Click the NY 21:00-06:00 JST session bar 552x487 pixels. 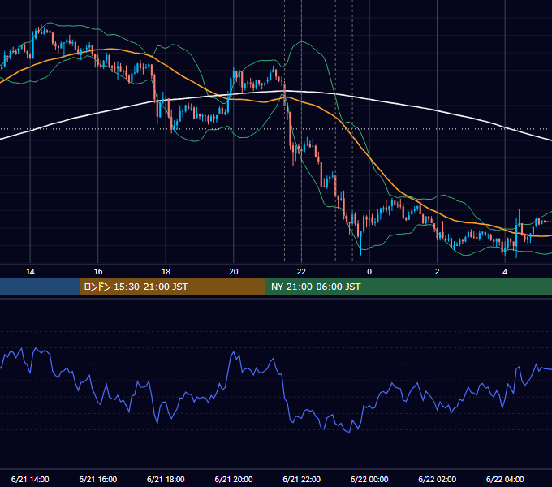click(408, 287)
